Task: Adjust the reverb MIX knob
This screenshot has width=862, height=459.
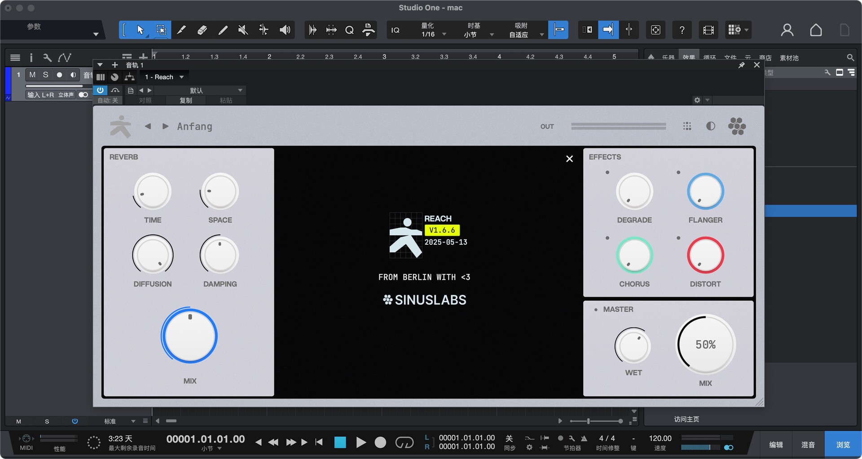Action: (x=189, y=336)
